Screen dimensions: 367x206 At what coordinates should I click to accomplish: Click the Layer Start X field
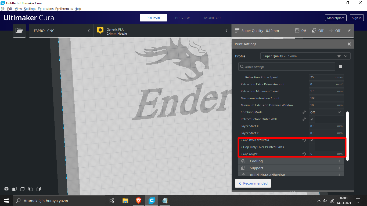coord(326,126)
